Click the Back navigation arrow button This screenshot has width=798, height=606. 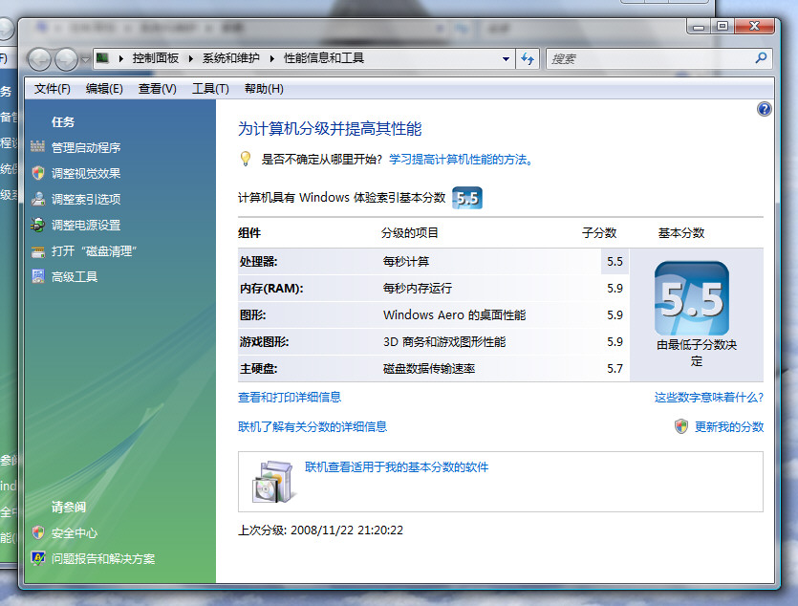click(39, 59)
